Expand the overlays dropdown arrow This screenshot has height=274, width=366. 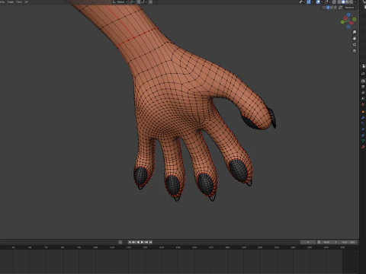pyautogui.click(x=322, y=2)
